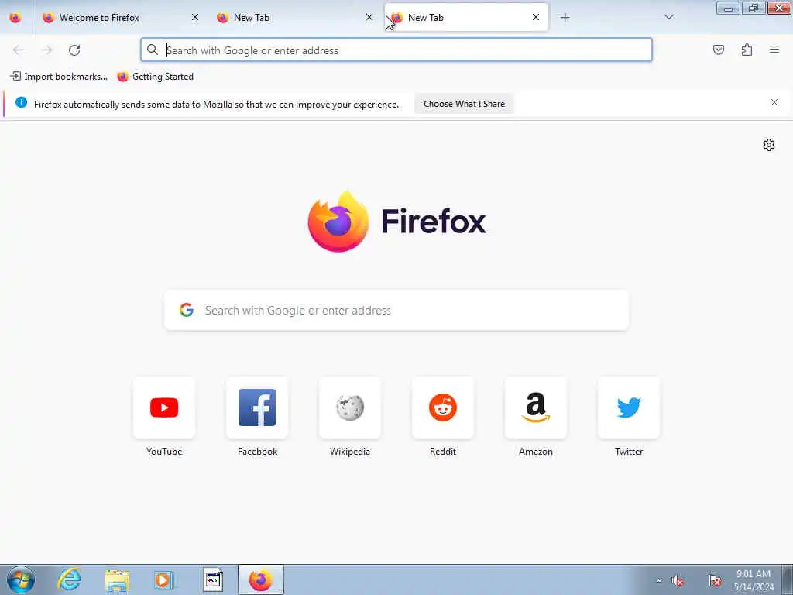Open the Reddit shortcut tile

(443, 408)
